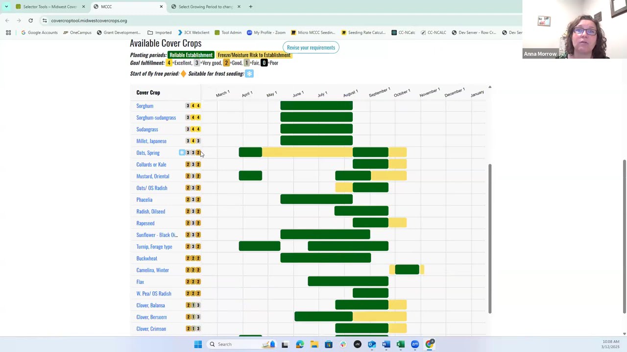Open Outlook from the taskbar
Image resolution: width=627 pixels, height=352 pixels.
coord(372,344)
